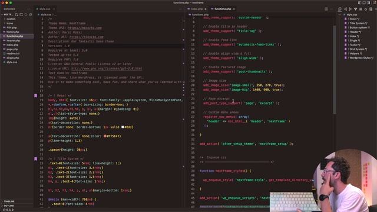Screen dimensions: 377x212
Task: Open 404.php in the Explorer
Action: click(16, 28)
